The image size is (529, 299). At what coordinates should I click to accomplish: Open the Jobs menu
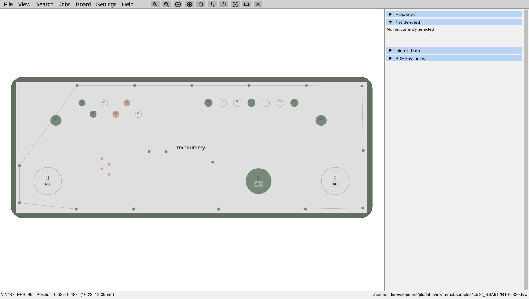(65, 4)
